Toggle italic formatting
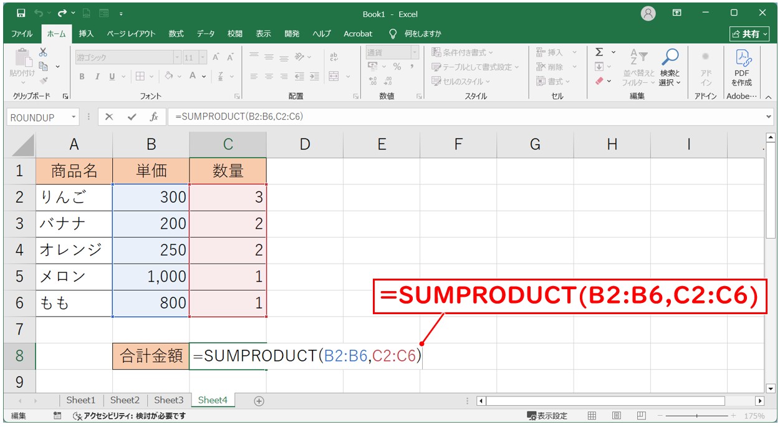 tap(97, 76)
